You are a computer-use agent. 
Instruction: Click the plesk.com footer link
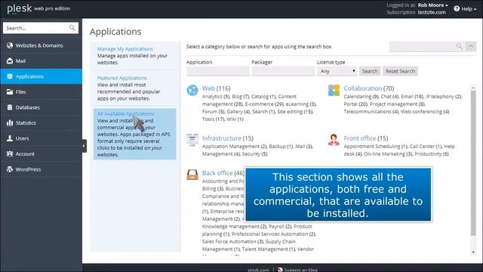pos(258,270)
